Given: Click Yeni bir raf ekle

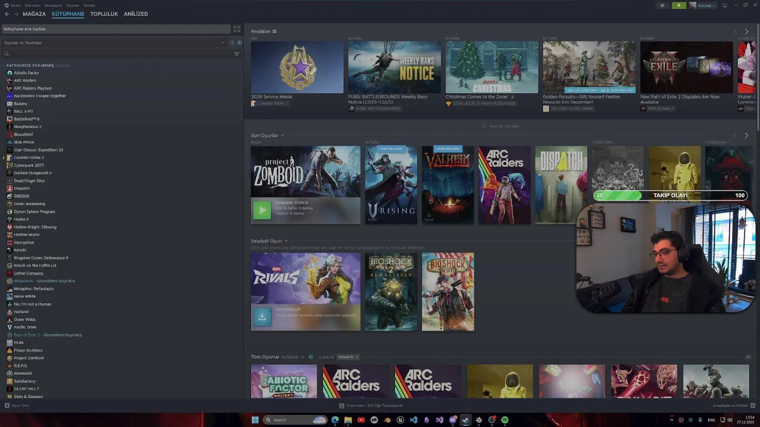Looking at the screenshot, I should pyautogui.click(x=501, y=126).
